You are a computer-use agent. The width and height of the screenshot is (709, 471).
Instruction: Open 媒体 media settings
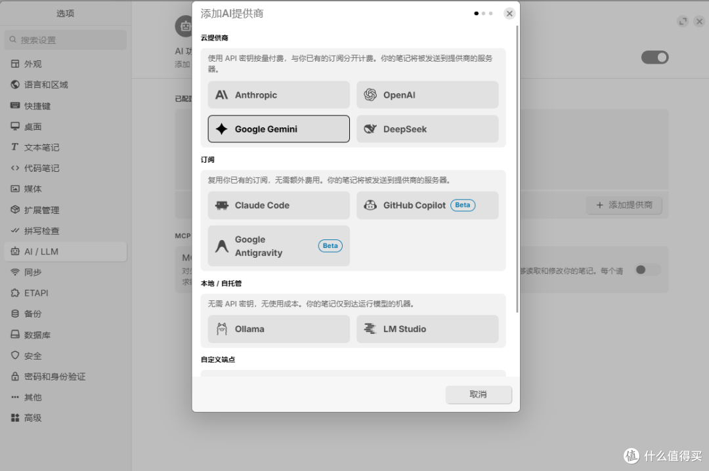click(x=66, y=189)
